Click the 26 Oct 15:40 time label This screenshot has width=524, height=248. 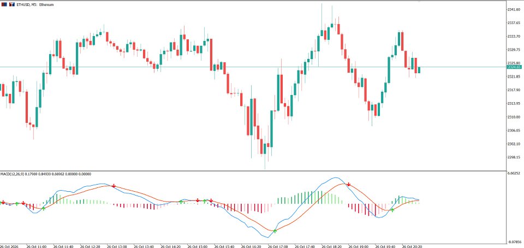point(224,246)
